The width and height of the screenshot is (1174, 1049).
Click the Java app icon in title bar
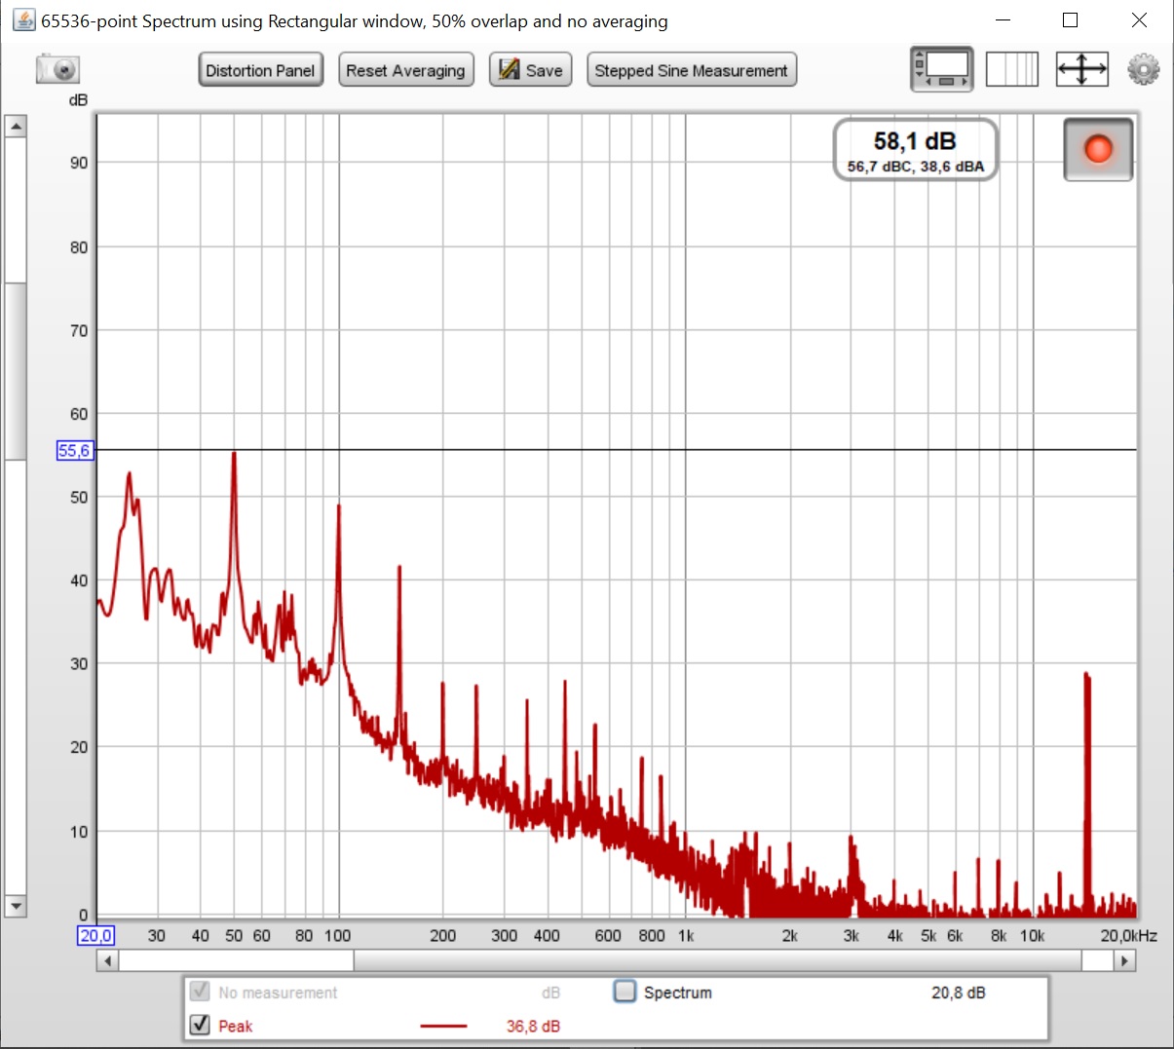point(23,20)
